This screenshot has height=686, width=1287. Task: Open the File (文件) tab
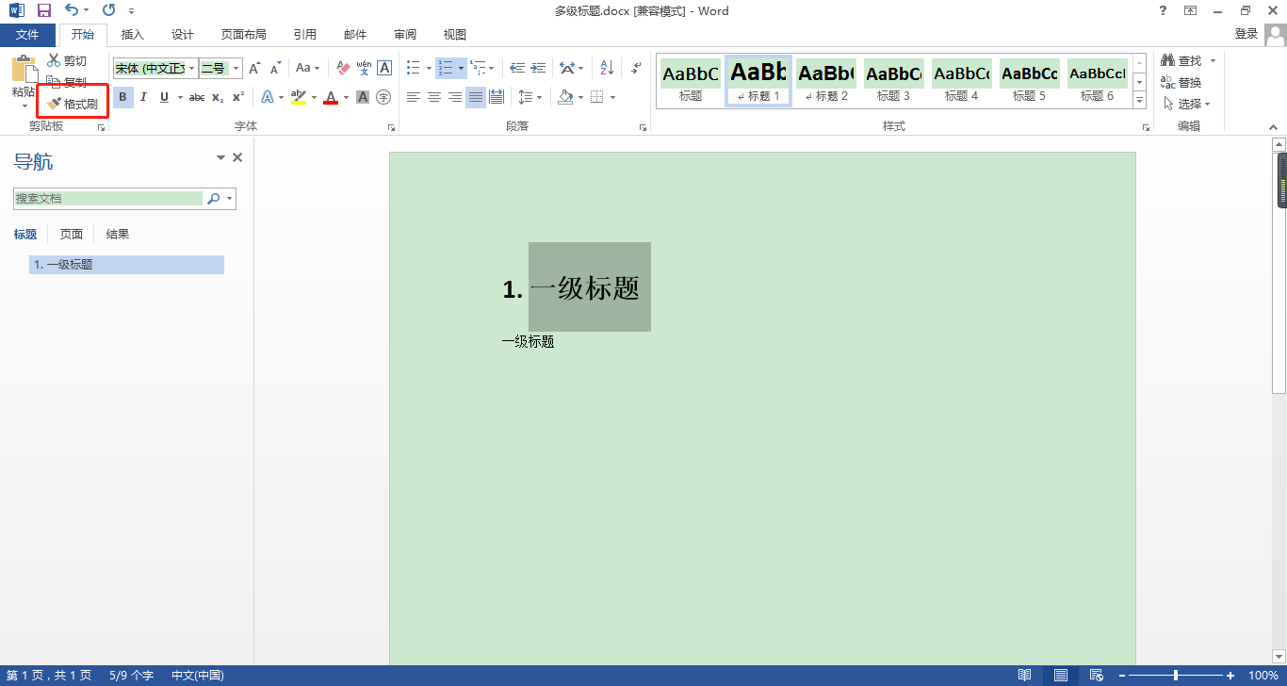pyautogui.click(x=28, y=35)
